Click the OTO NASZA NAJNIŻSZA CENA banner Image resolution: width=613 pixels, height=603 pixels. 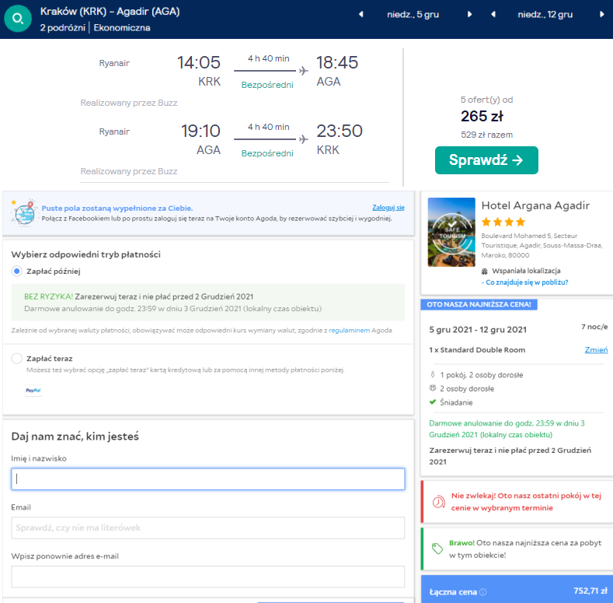479,304
